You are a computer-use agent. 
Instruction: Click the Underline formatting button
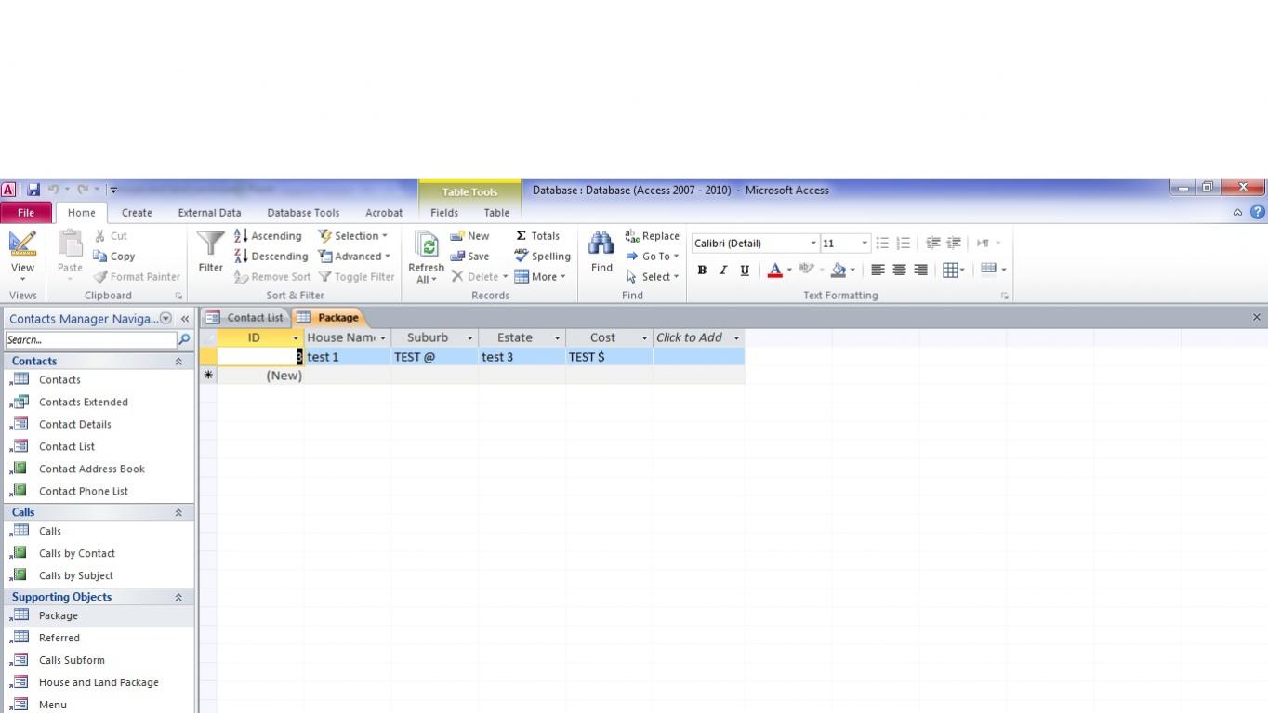tap(745, 271)
